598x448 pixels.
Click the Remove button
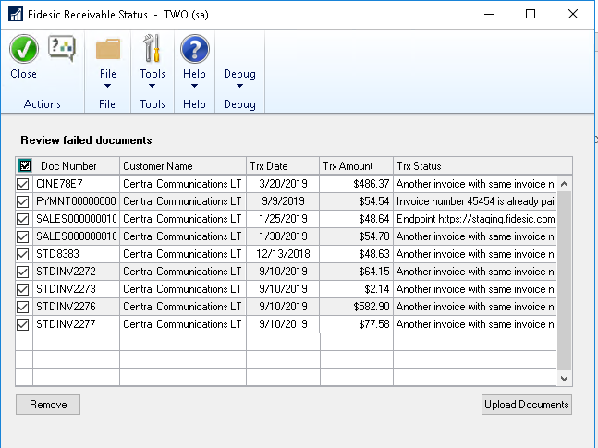48,405
